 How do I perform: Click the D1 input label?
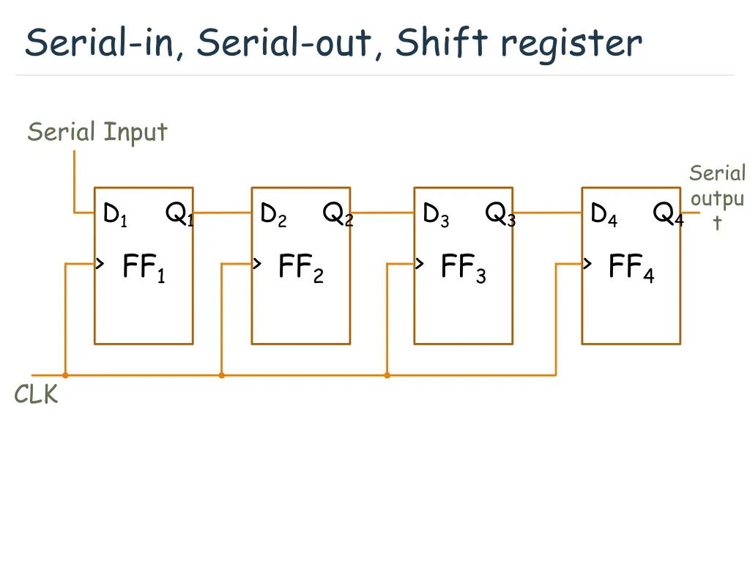click(x=115, y=215)
